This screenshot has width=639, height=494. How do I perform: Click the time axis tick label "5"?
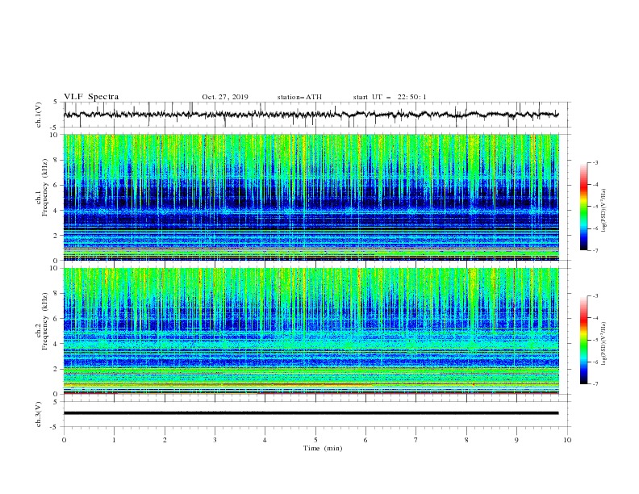tap(315, 440)
